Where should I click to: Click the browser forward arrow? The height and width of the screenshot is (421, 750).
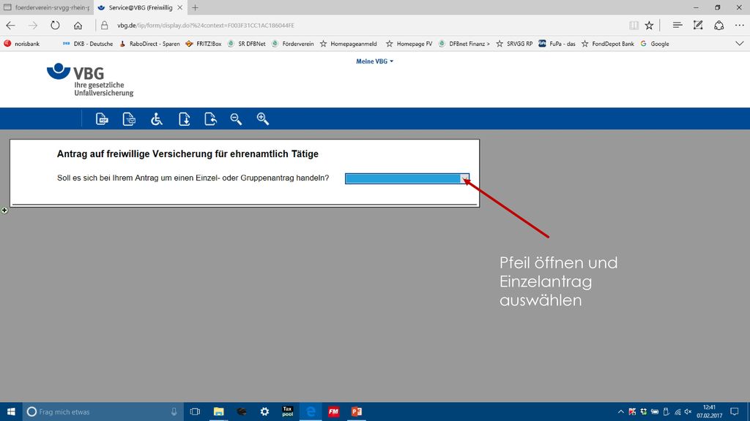pyautogui.click(x=32, y=26)
